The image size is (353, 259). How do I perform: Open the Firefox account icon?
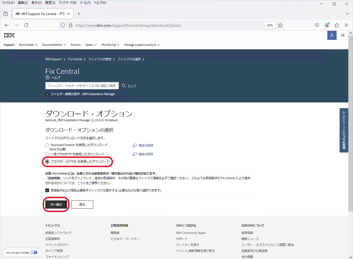coord(327,25)
